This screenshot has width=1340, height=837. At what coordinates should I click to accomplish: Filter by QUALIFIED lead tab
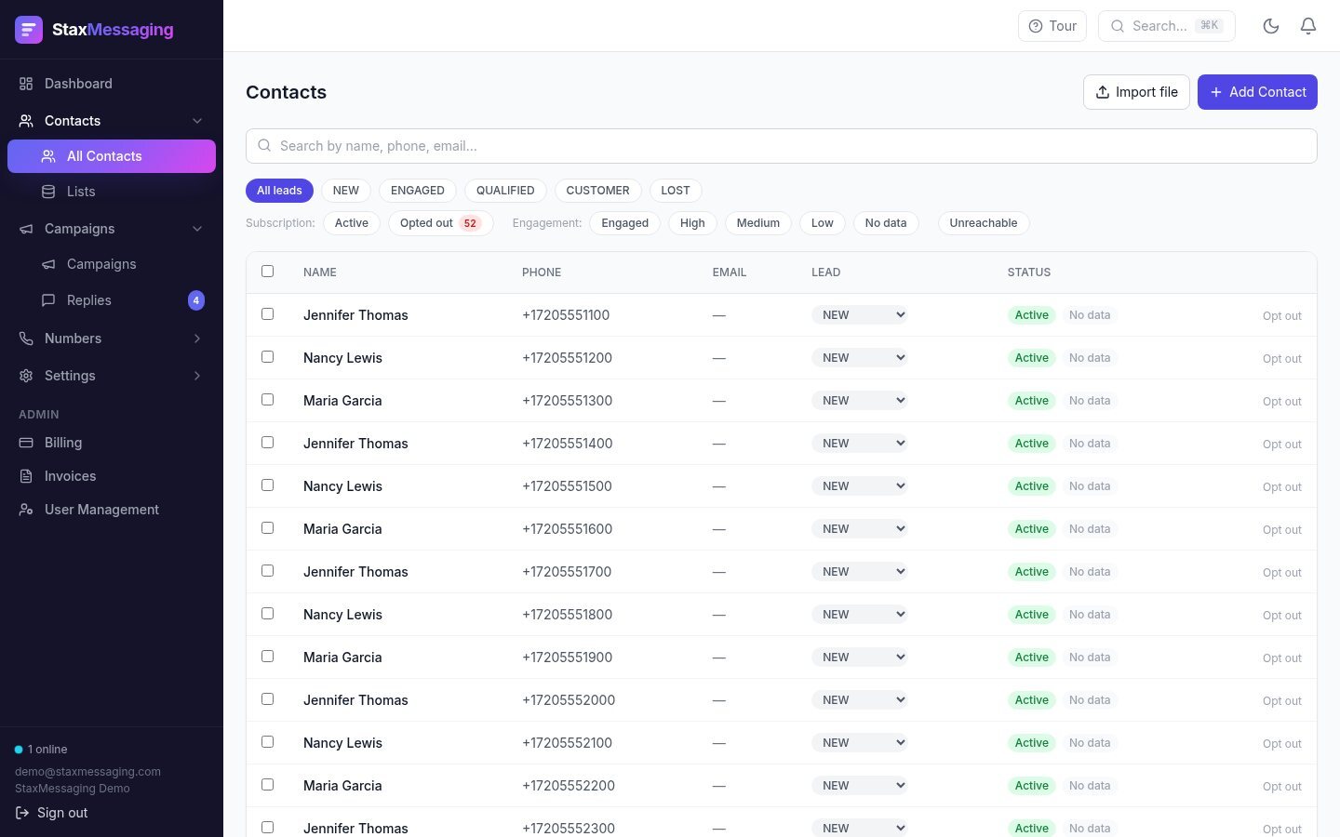[x=505, y=191]
